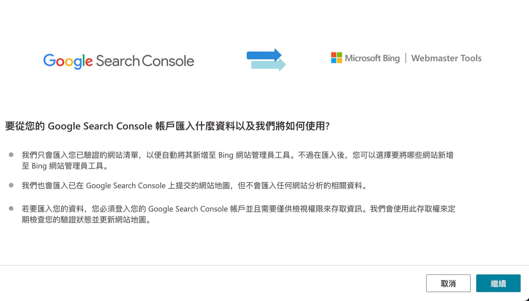Screen dimensions: 529x301
Task: Click the paragraph starting with 我們也會匯入
Action: 194,185
